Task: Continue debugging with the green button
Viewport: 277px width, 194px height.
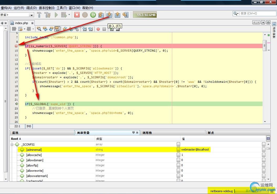Action: coord(93,15)
